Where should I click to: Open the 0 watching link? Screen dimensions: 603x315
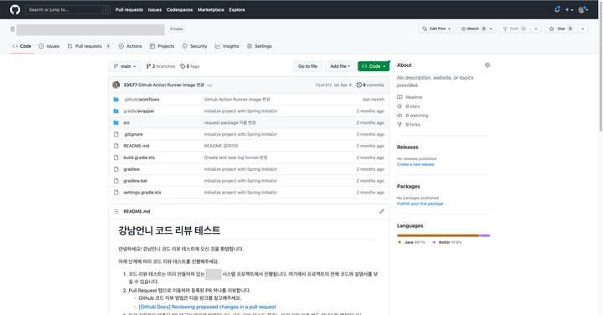(417, 116)
